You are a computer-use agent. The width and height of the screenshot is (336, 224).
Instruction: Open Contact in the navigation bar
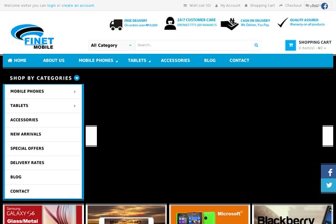(x=239, y=60)
